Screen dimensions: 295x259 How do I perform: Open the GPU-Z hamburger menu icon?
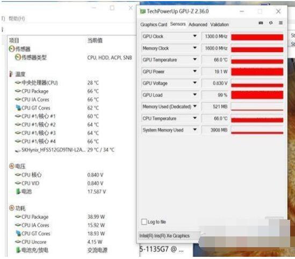(x=280, y=23)
